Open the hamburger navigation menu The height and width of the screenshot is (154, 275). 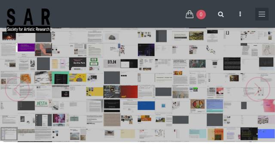[x=262, y=14]
